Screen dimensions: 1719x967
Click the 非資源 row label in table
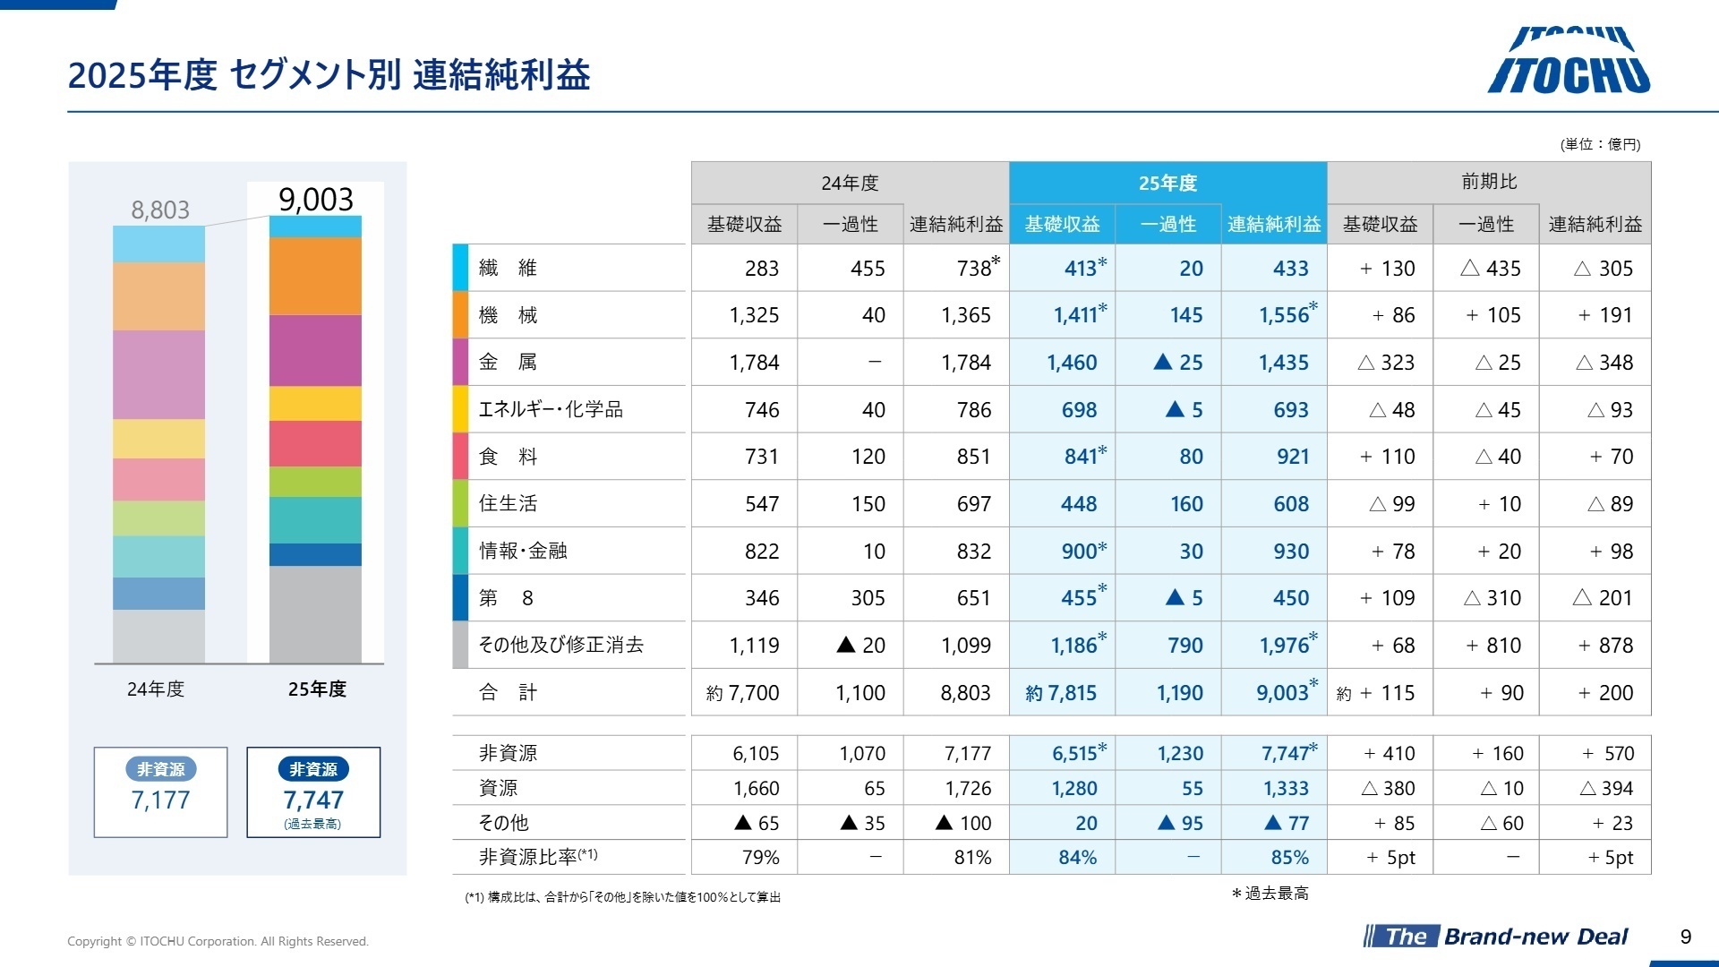pyautogui.click(x=508, y=753)
